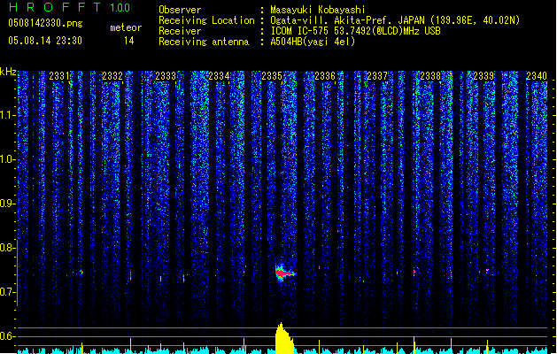557x354 pixels.
Task: Click the tall yellow signal peak in power graph
Action: tap(284, 338)
